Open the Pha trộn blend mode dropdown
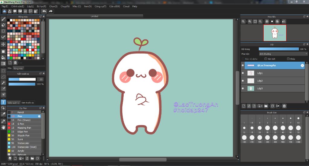Viewport: 309px width, 166px height. click(283, 54)
